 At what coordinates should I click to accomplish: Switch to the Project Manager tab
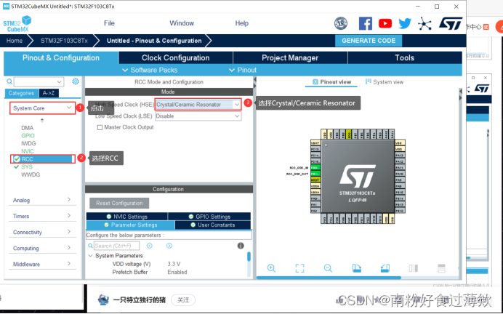290,58
